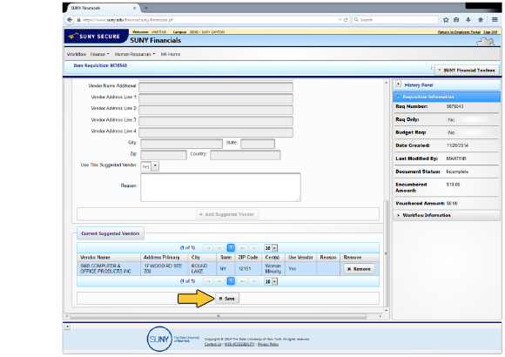Click the Save button
505x357 pixels.
pos(227,299)
